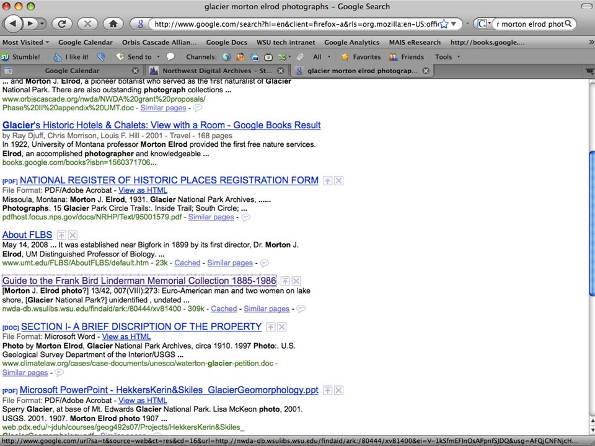Open the NATIONAL REGISTER OF HISTORIC PLACES link

169,180
